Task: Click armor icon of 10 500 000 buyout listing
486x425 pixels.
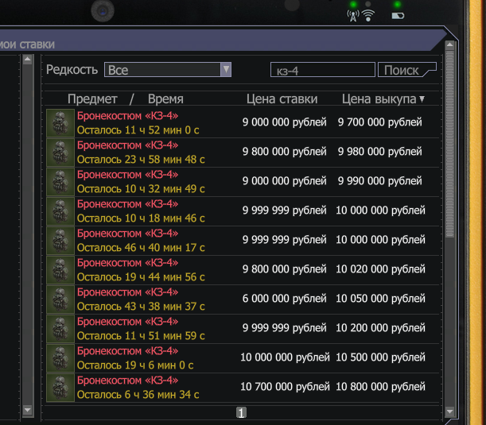Action: [60, 358]
